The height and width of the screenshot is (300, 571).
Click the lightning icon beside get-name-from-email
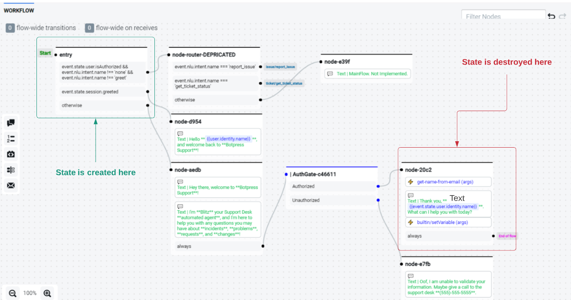pyautogui.click(x=411, y=182)
